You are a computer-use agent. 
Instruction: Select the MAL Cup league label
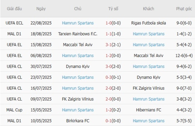click(14, 110)
